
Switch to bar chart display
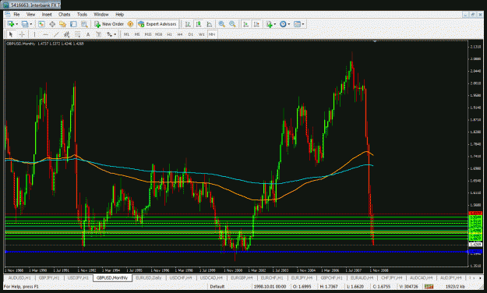pos(188,24)
